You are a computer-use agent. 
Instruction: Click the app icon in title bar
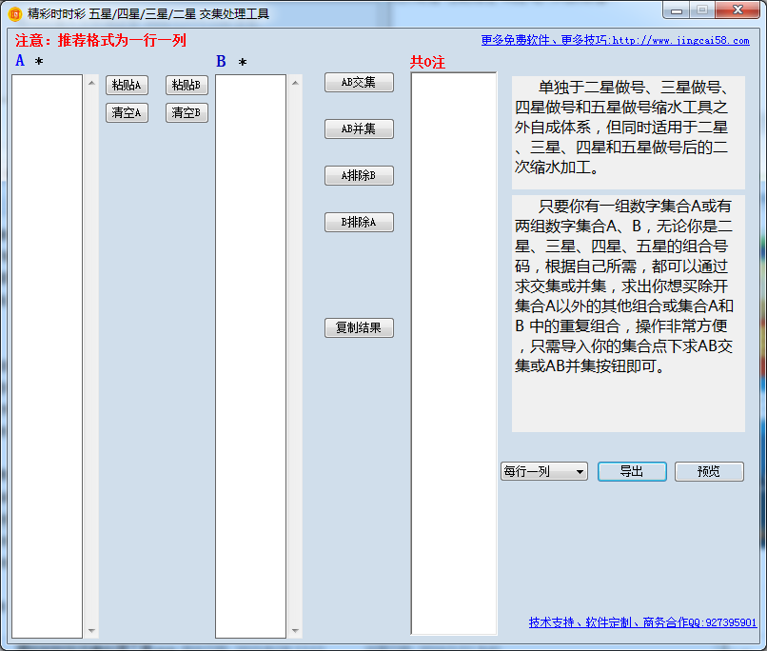(x=14, y=13)
